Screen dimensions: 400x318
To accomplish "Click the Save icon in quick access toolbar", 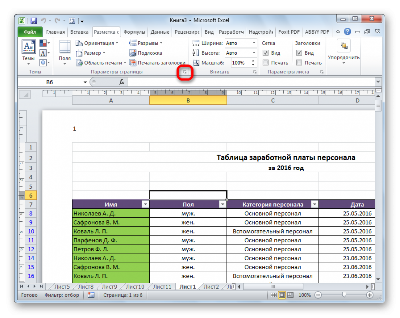I will click(x=33, y=21).
